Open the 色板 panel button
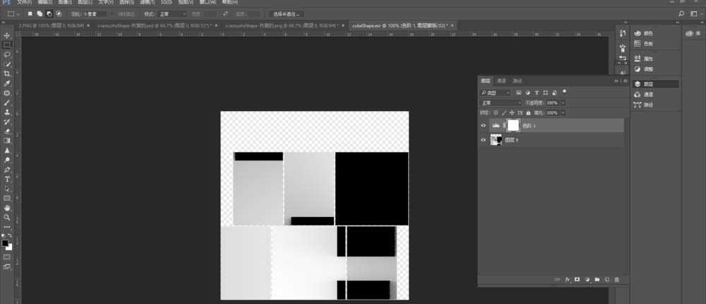 pyautogui.click(x=644, y=44)
